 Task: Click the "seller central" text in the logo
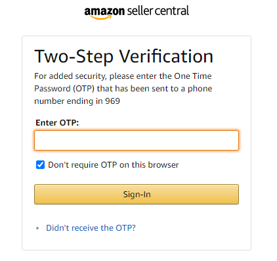pyautogui.click(x=158, y=11)
